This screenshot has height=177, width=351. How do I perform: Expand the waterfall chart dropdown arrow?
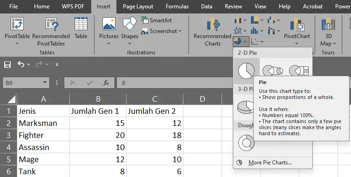tap(278, 20)
